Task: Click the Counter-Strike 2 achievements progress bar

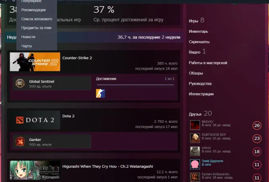Action: click(x=135, y=85)
